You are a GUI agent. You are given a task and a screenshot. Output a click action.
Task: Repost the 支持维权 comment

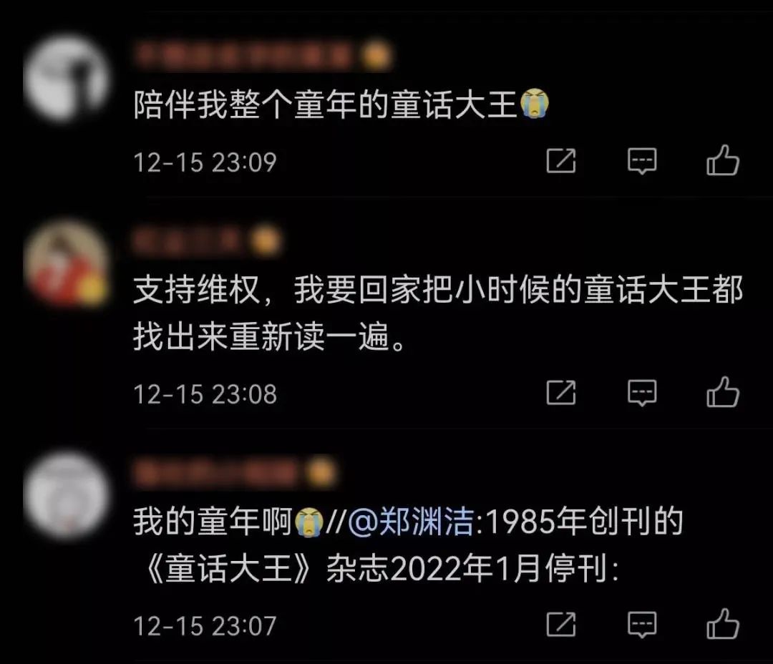coord(561,392)
